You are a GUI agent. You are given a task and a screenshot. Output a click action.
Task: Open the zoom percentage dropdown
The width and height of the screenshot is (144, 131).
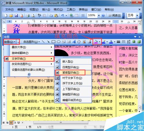tap(99, 15)
